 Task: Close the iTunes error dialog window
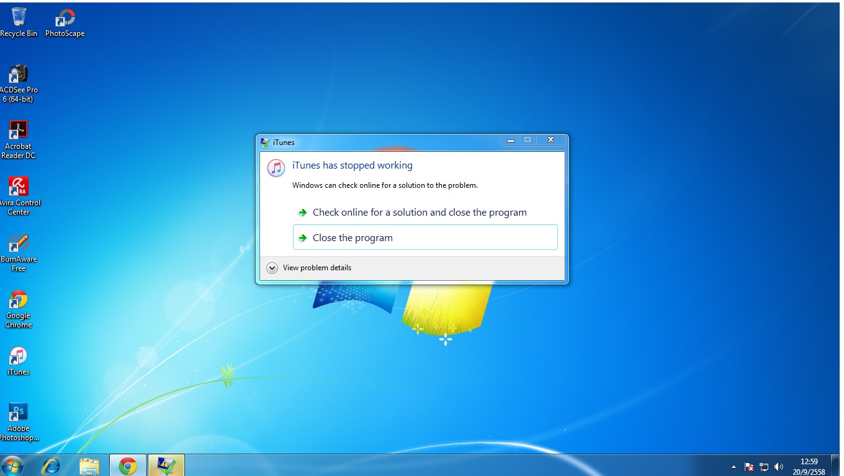[x=550, y=140]
